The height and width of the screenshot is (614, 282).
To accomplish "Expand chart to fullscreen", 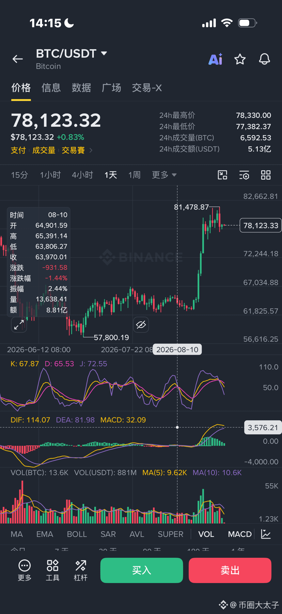I will pos(19,325).
